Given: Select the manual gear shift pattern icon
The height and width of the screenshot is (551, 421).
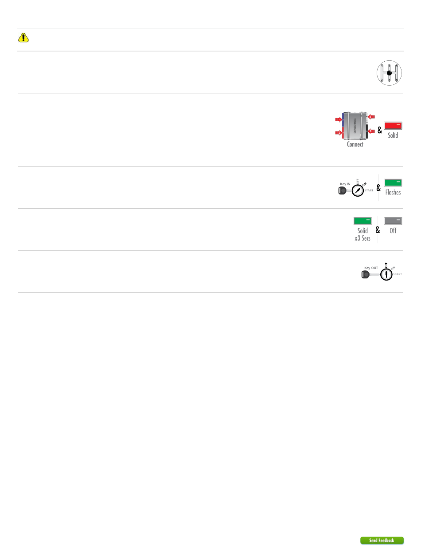Looking at the screenshot, I should click(389, 73).
